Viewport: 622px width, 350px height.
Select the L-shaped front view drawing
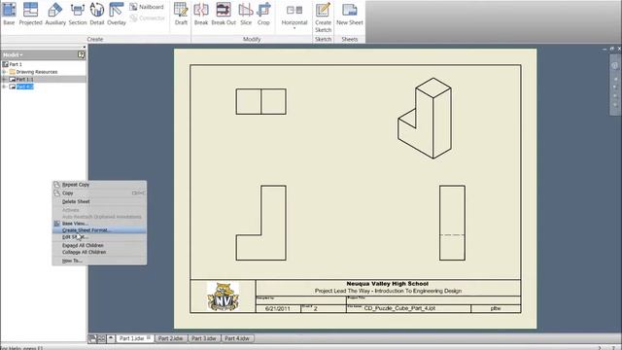261,223
